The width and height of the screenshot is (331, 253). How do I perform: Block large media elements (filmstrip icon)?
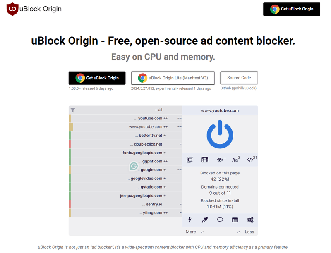[x=204, y=159]
